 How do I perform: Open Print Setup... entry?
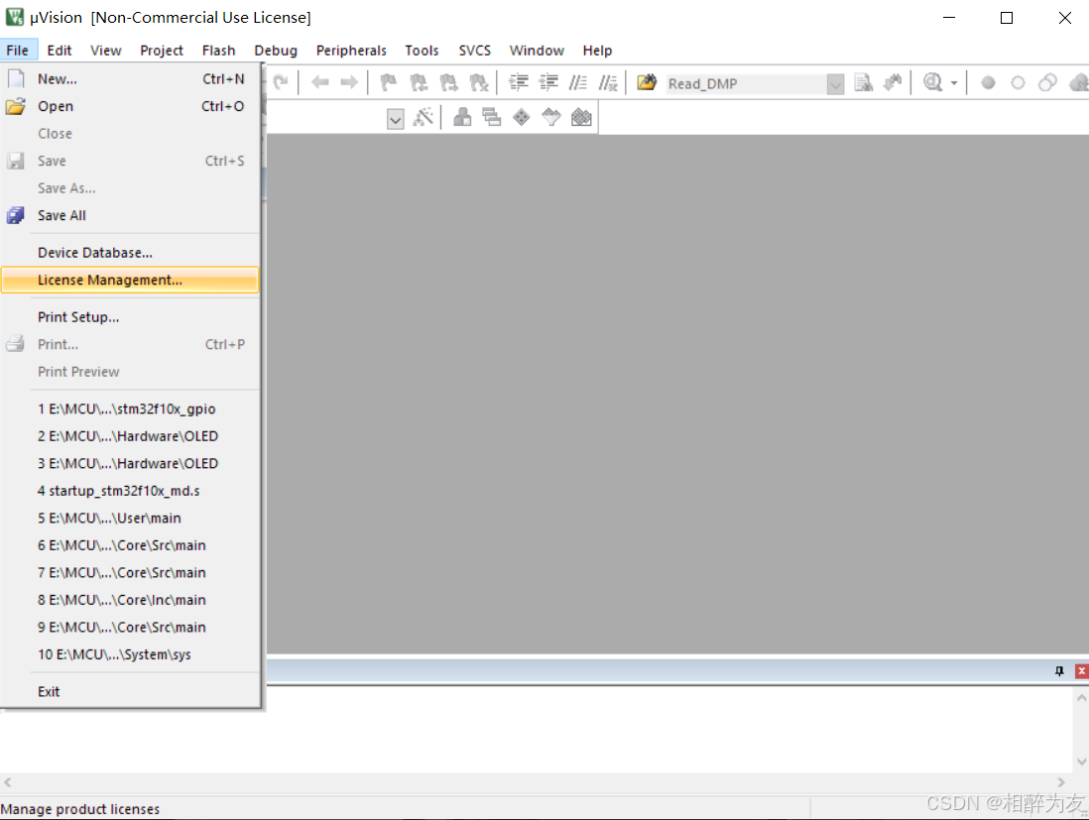tap(131, 317)
